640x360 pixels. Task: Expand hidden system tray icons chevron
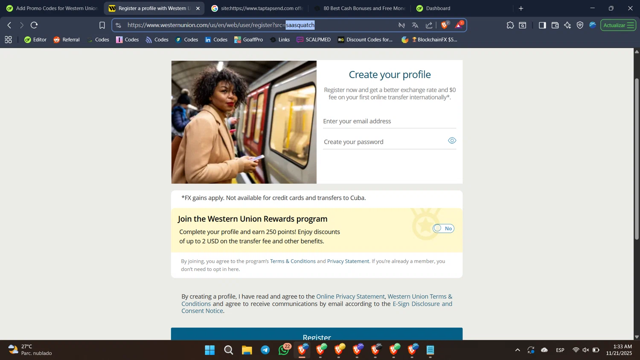click(x=518, y=350)
